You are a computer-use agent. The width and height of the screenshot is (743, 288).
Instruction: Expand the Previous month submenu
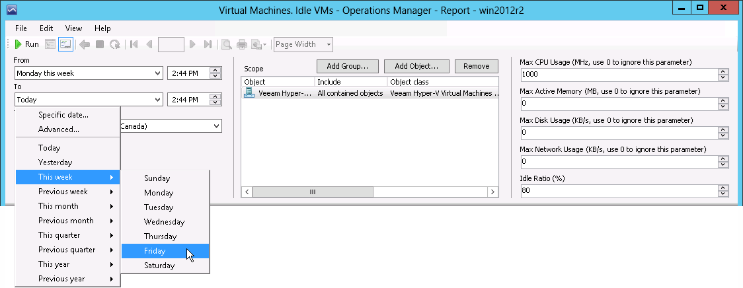click(68, 220)
